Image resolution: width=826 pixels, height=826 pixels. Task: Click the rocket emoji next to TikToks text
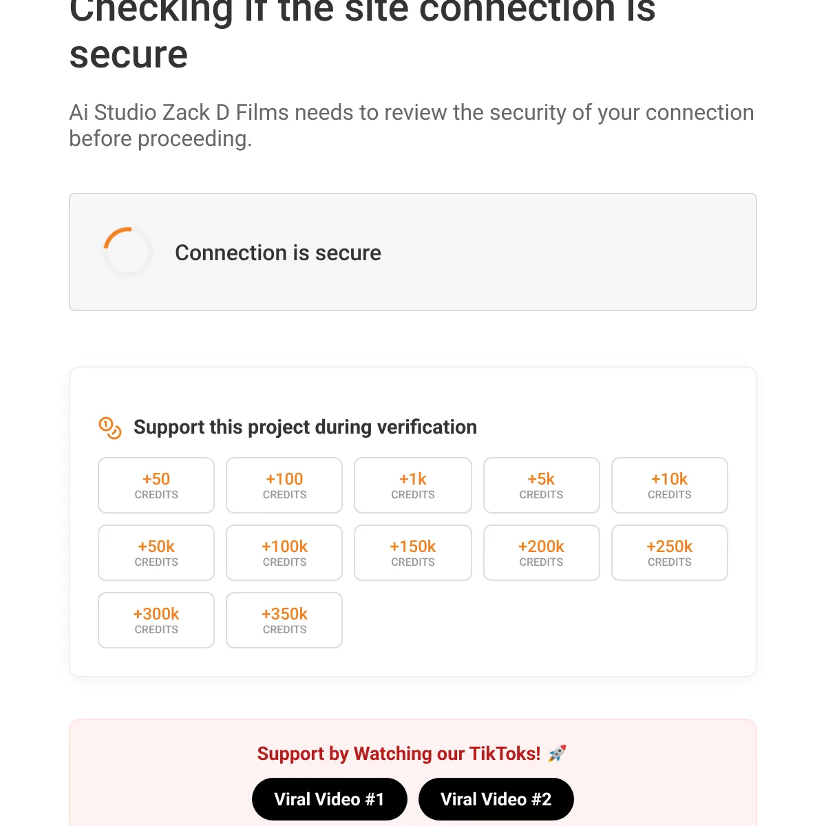coord(556,753)
